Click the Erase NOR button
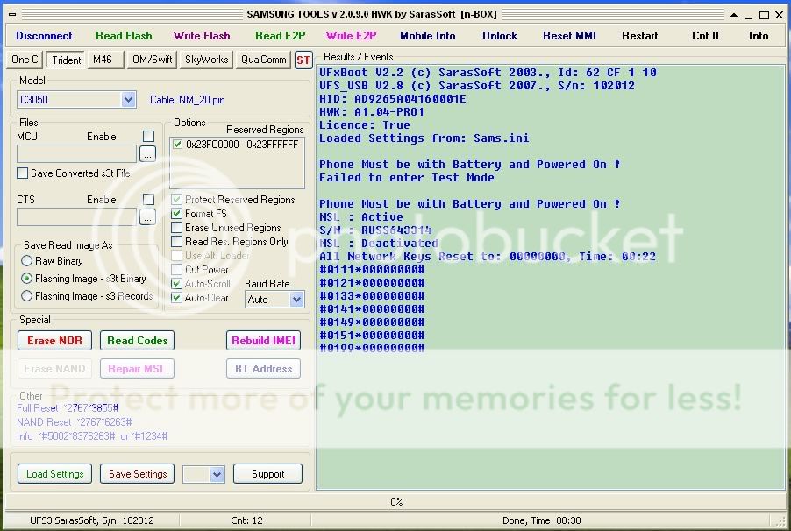 tap(54, 341)
